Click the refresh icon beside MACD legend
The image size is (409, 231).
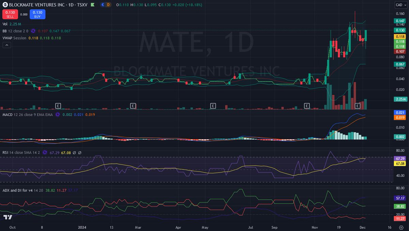[57, 115]
